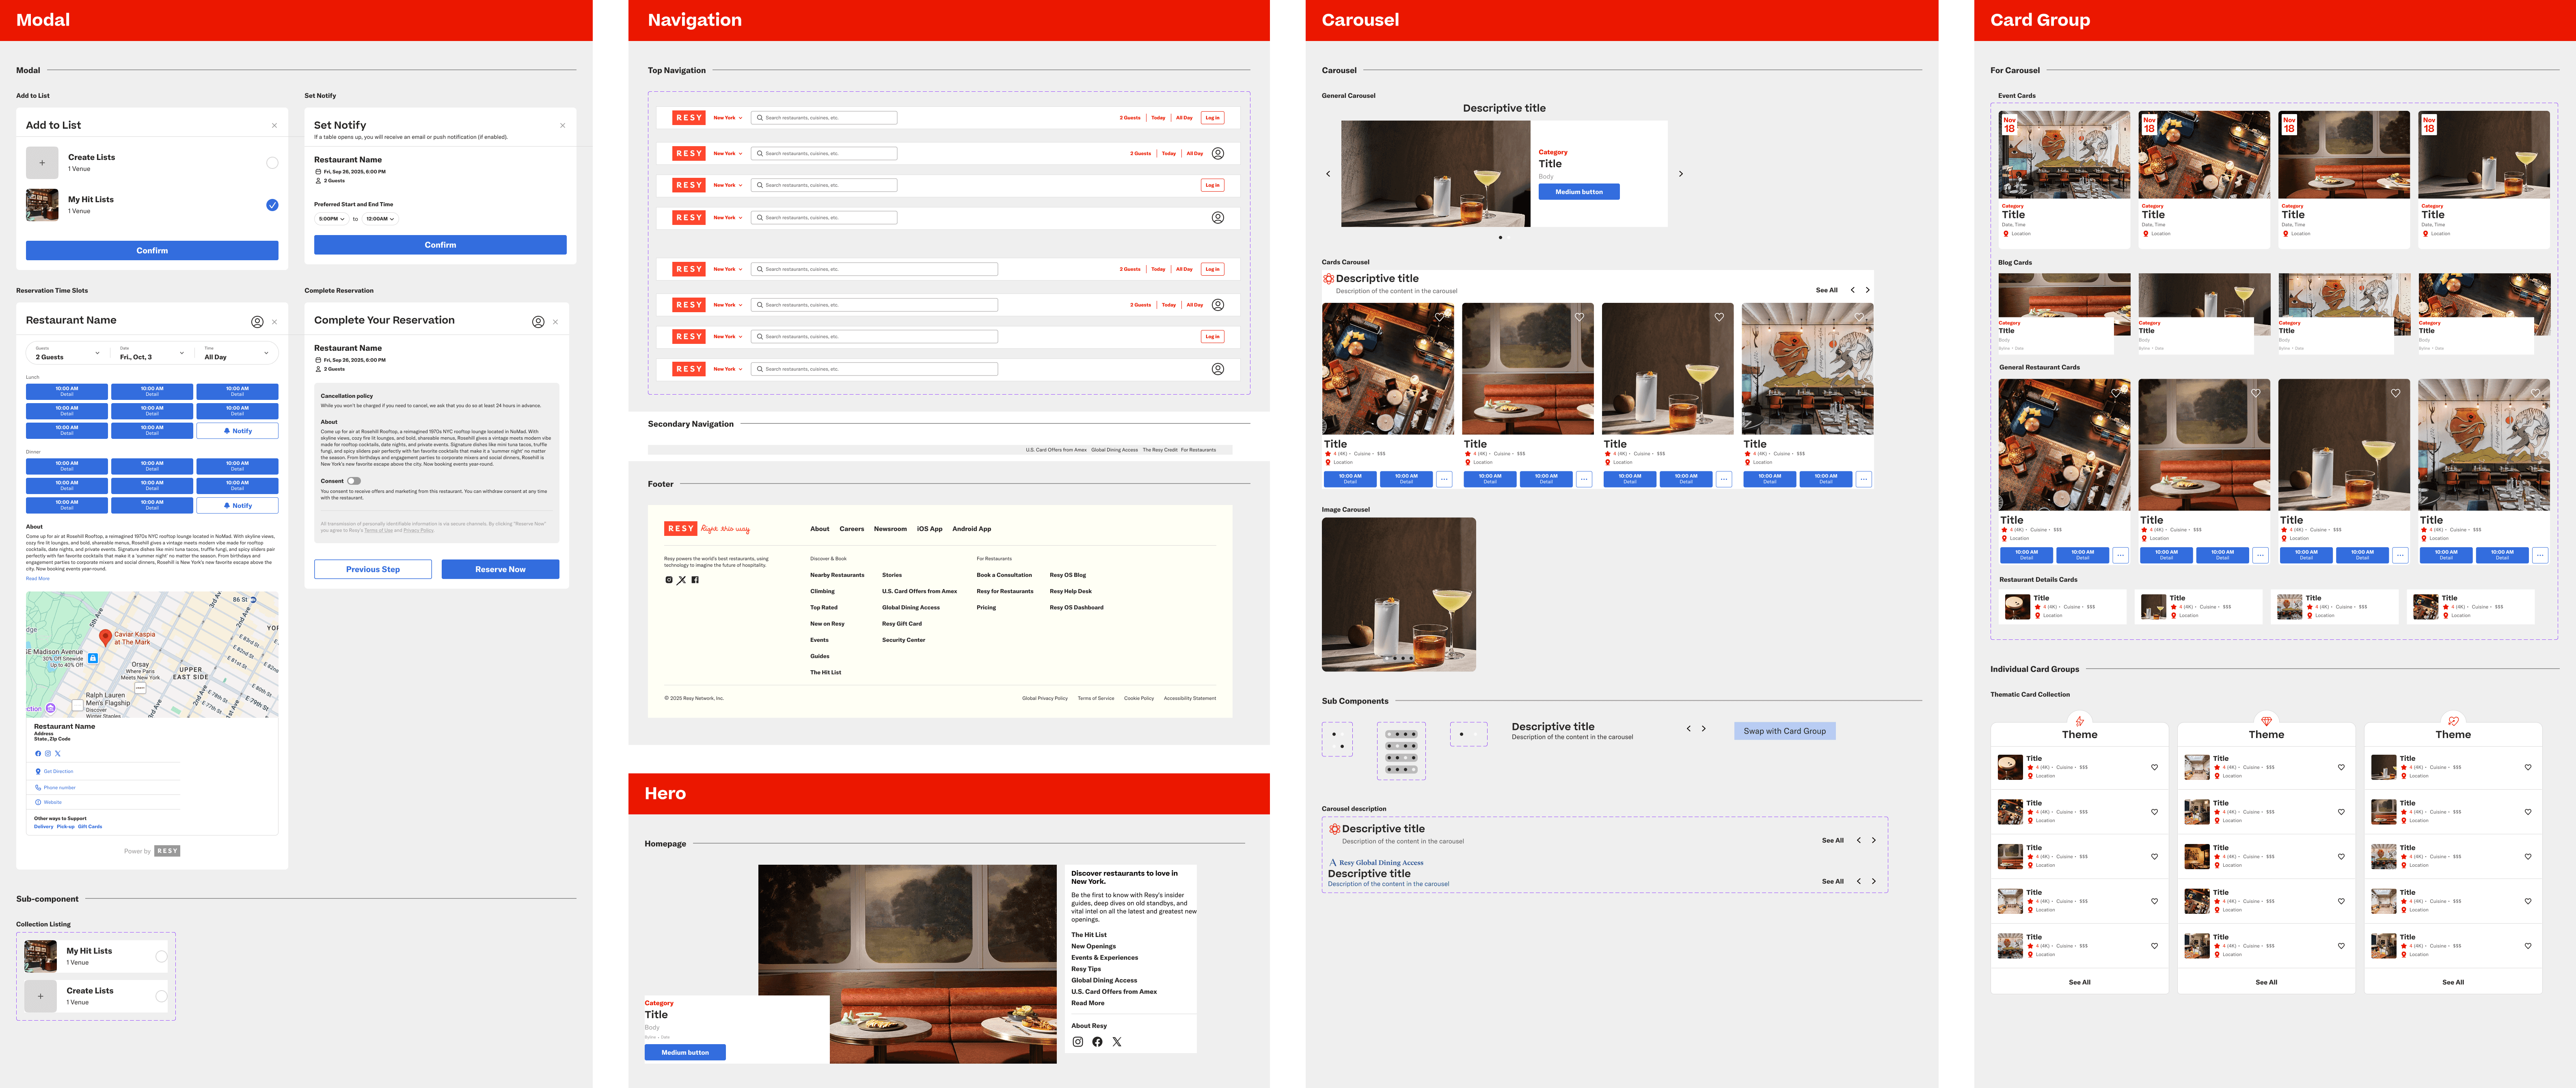Click the Caviar Kaspia marker on the map
Image resolution: width=2576 pixels, height=1088 pixels.
tap(105, 636)
